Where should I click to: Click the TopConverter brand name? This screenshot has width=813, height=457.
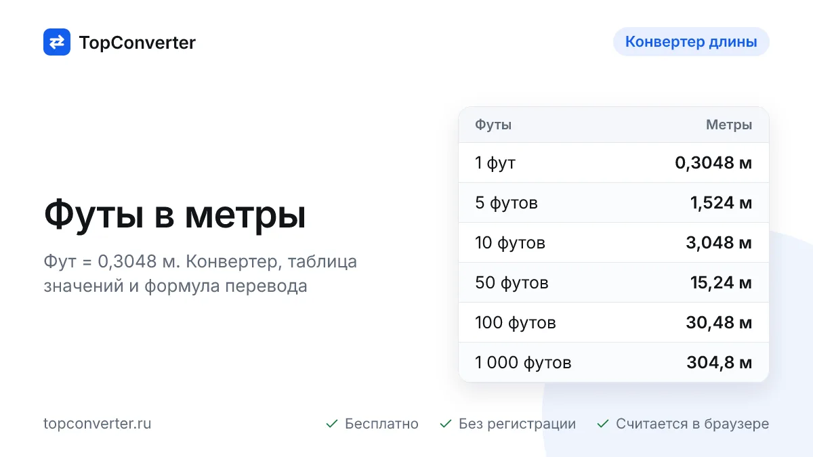(x=138, y=43)
